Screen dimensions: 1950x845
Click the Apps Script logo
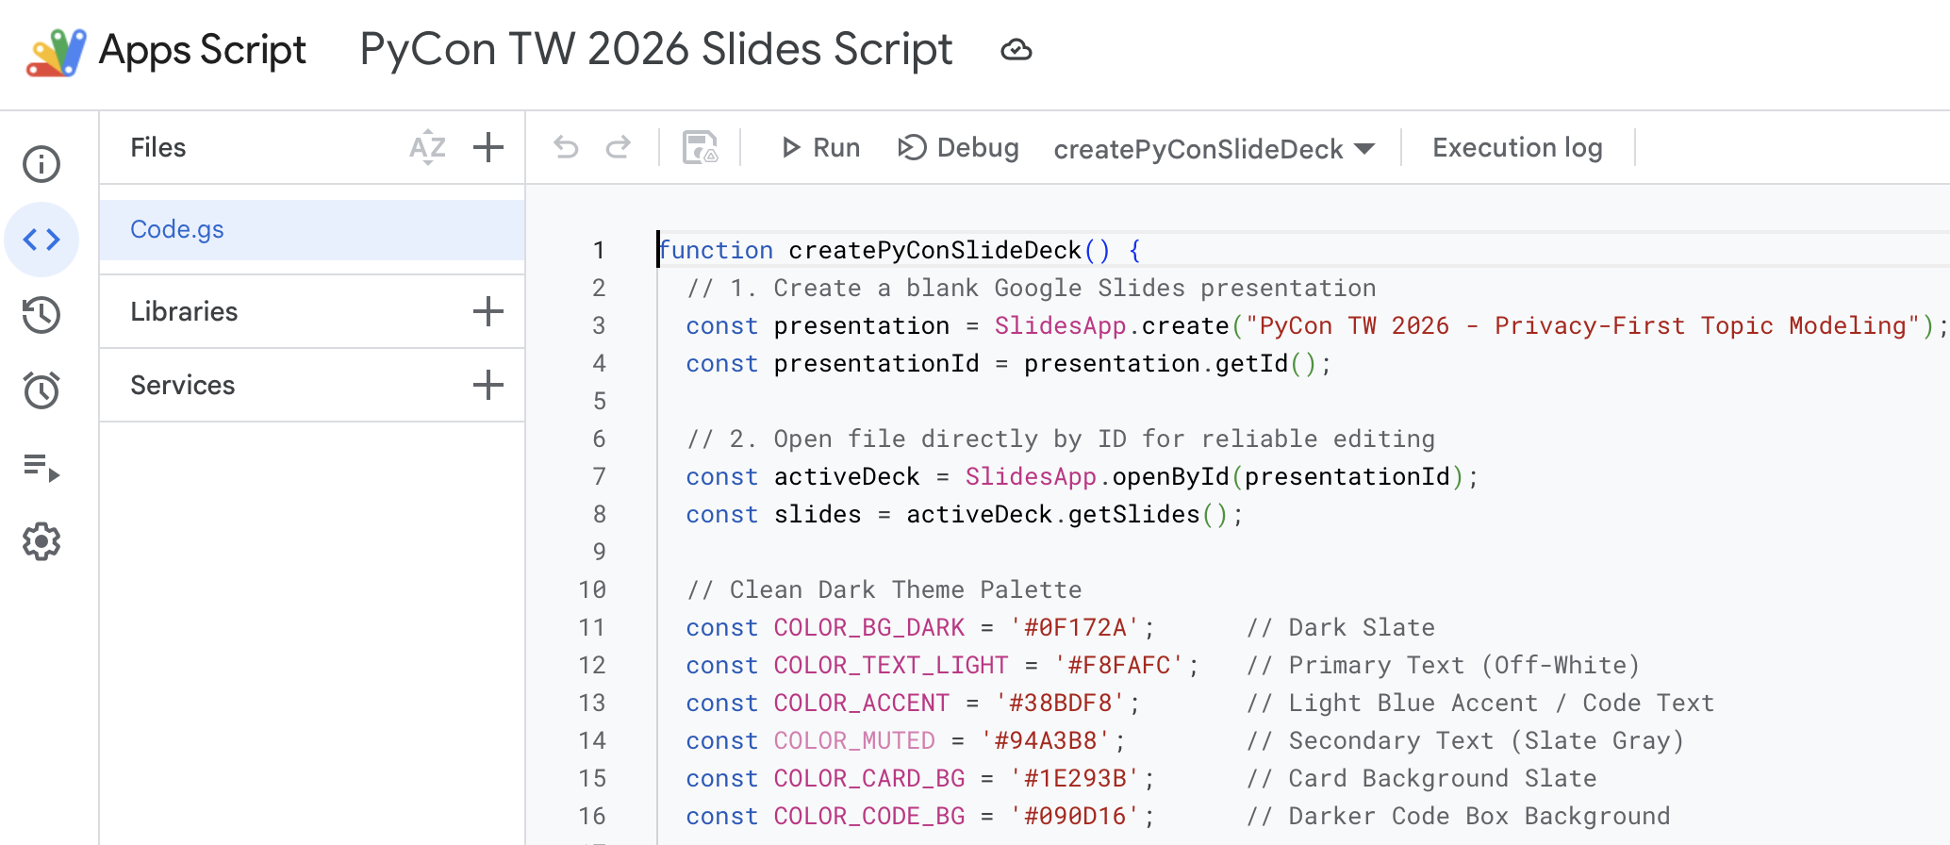(x=56, y=52)
